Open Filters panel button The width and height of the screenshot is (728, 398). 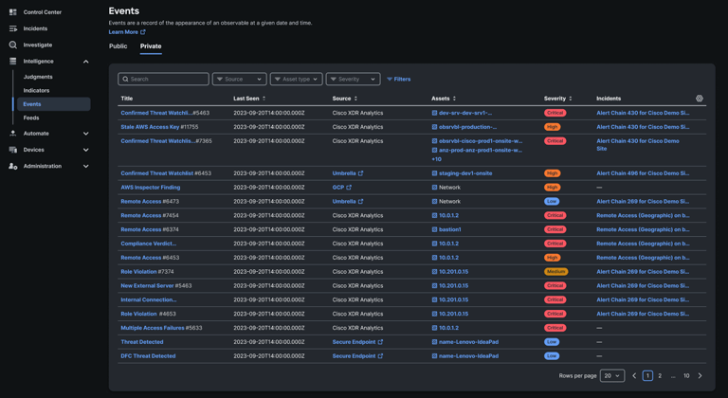click(x=399, y=80)
